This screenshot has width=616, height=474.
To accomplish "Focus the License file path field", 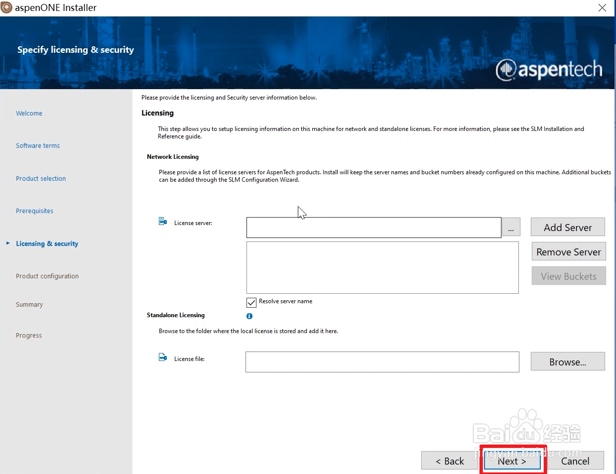I will coord(382,362).
